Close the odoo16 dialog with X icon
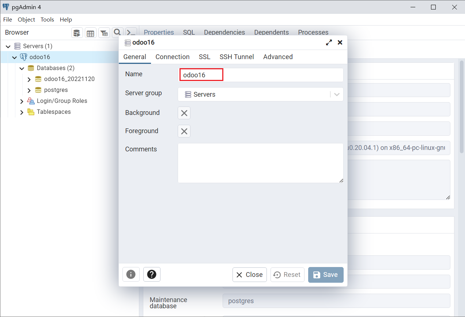Screen dimensions: 465x317 point(340,42)
